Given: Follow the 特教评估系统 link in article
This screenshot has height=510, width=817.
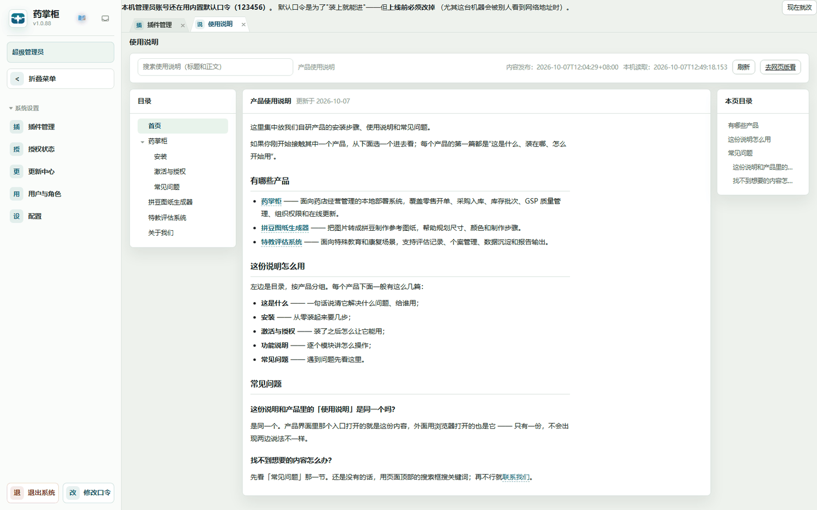Looking at the screenshot, I should (x=282, y=242).
